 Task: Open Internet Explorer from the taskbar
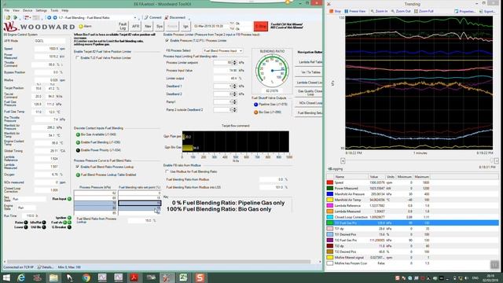click(x=21, y=277)
